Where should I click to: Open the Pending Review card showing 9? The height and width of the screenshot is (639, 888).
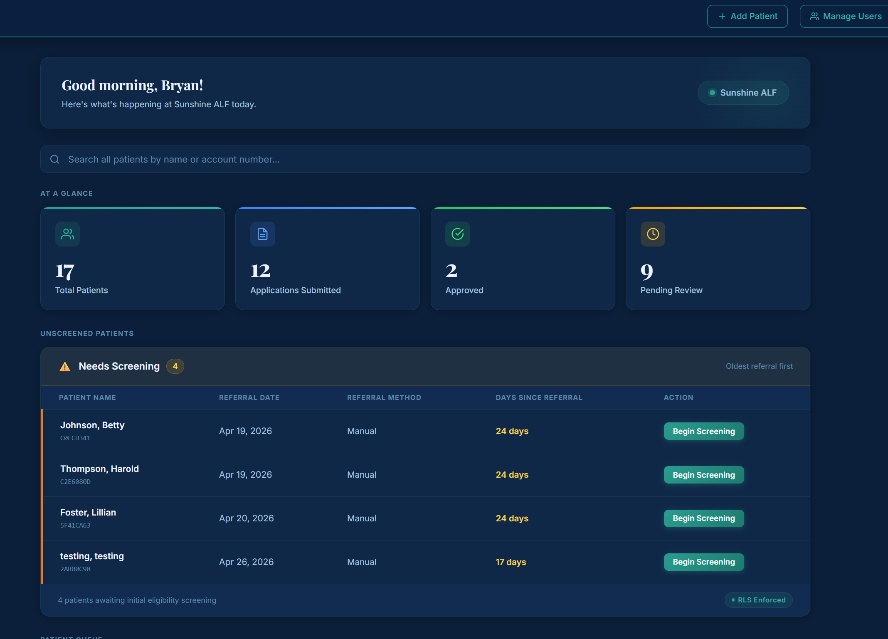(x=718, y=258)
